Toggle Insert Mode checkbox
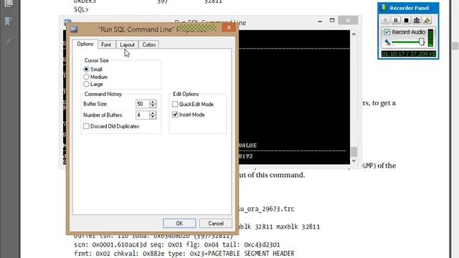The height and width of the screenshot is (258, 459). tap(175, 115)
